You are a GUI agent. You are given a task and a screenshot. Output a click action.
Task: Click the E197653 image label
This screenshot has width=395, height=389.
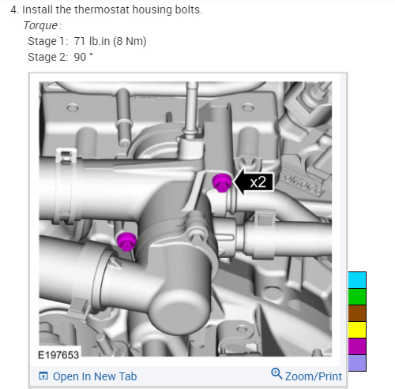(58, 355)
